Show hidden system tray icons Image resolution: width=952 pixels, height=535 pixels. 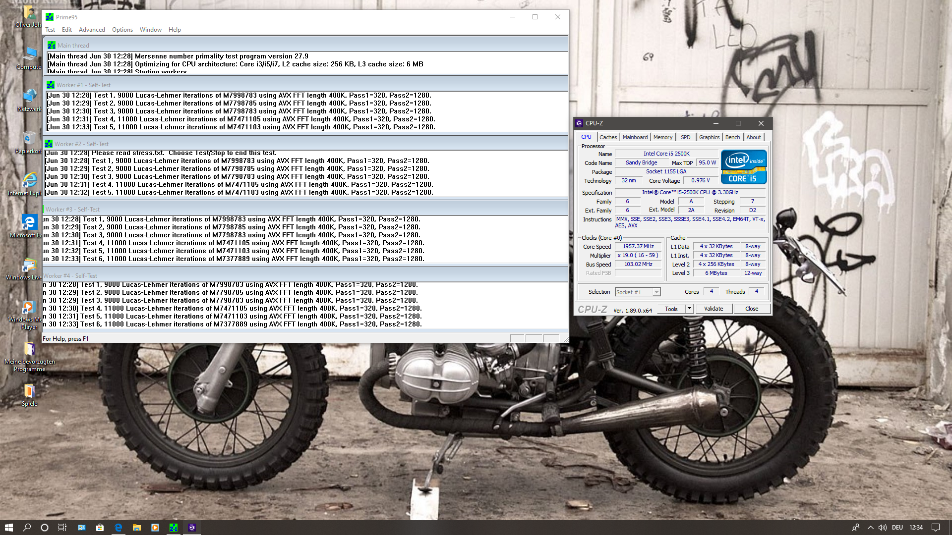click(x=870, y=528)
